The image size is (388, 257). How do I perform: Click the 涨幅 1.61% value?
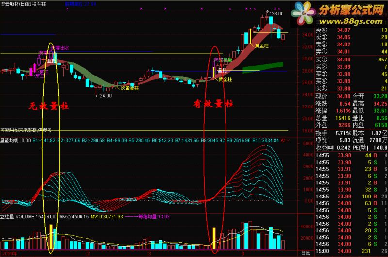343,111
